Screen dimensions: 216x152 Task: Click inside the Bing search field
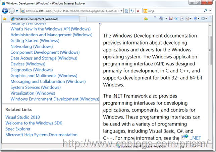(x=175, y=11)
